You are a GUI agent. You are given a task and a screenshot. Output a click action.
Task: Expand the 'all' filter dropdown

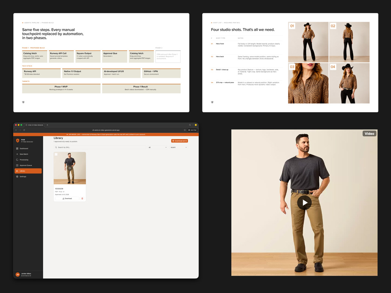click(158, 147)
